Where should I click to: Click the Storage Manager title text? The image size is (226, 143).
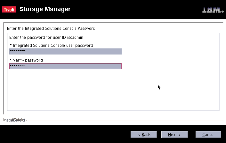pos(45,9)
